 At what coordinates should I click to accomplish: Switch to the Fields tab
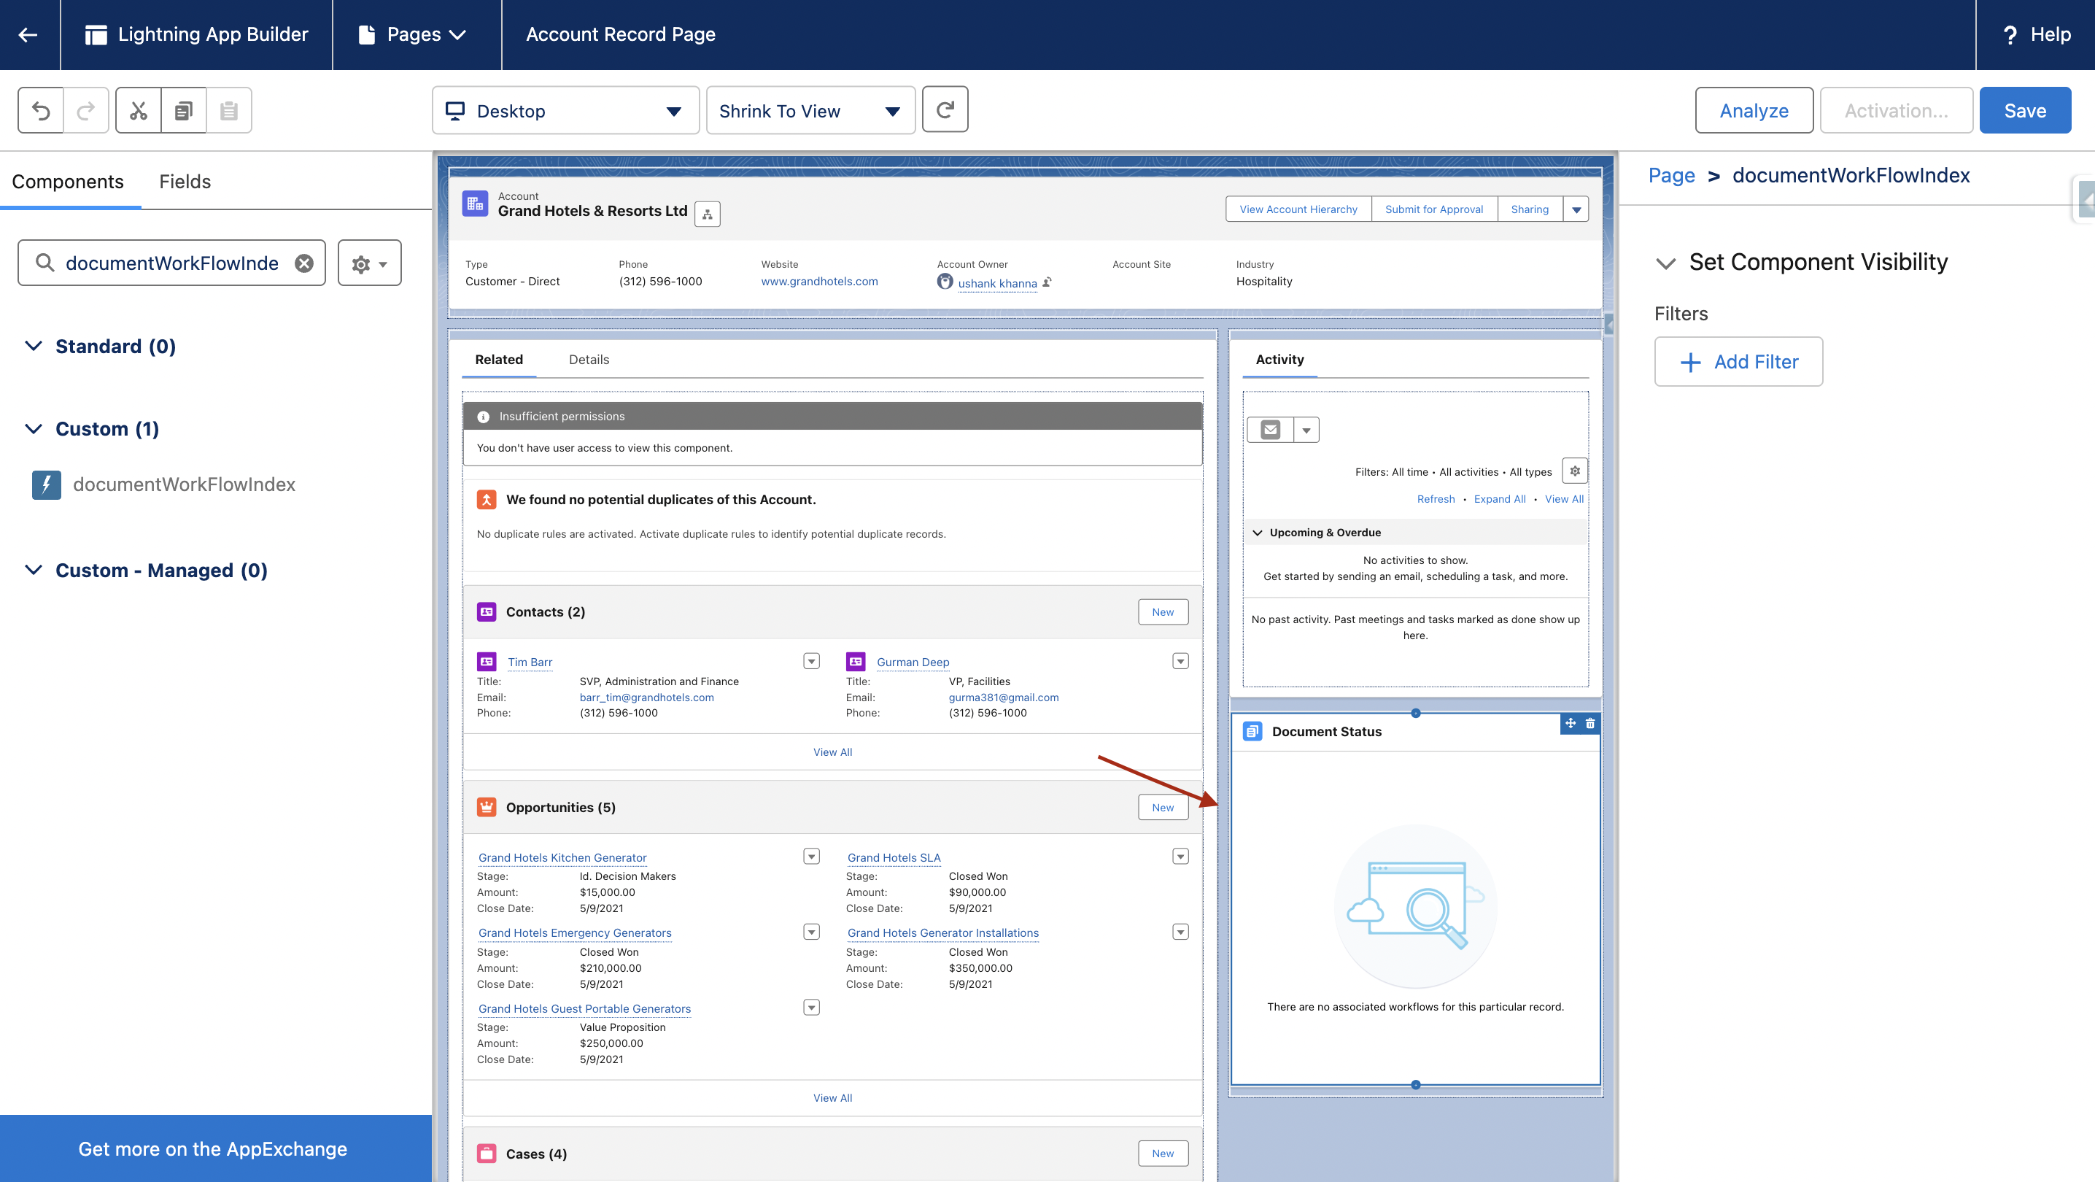[185, 182]
